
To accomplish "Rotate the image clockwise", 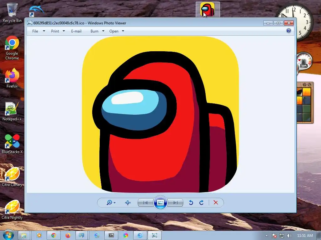I will pos(202,202).
